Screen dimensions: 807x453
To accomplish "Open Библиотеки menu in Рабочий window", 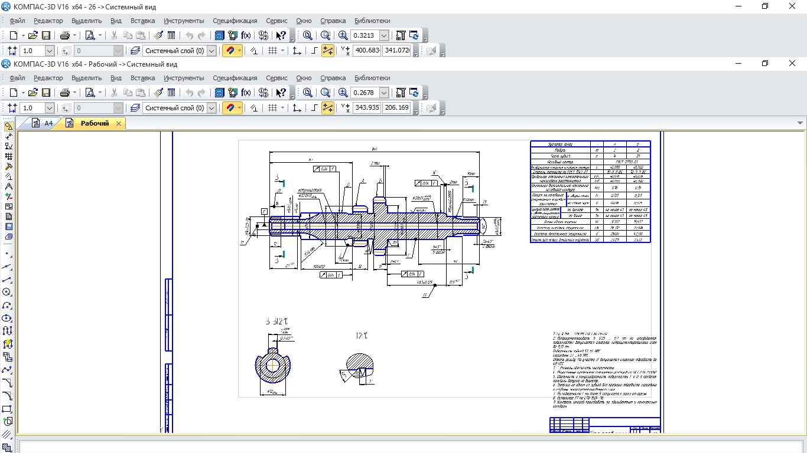I will coord(372,78).
